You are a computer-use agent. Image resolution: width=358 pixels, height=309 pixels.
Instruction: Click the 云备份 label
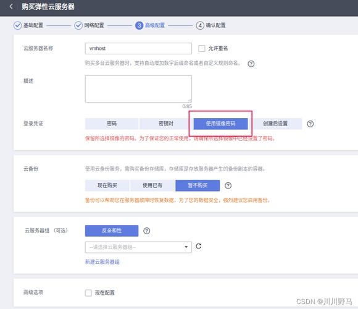(x=31, y=169)
